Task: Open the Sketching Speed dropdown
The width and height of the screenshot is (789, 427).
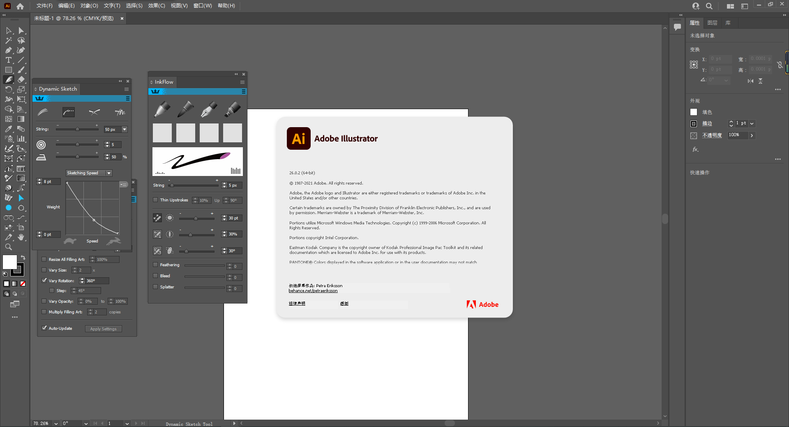Action: click(89, 173)
